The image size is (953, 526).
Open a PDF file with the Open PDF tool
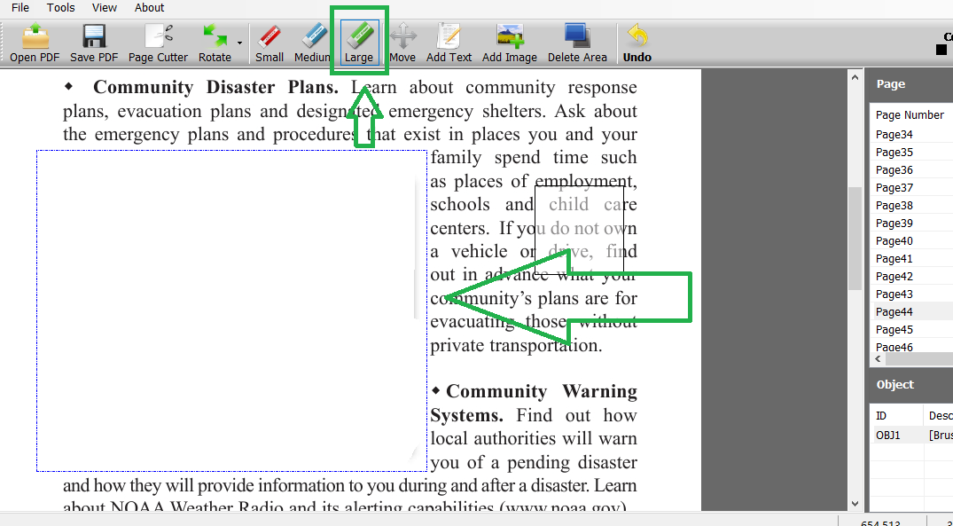(33, 42)
